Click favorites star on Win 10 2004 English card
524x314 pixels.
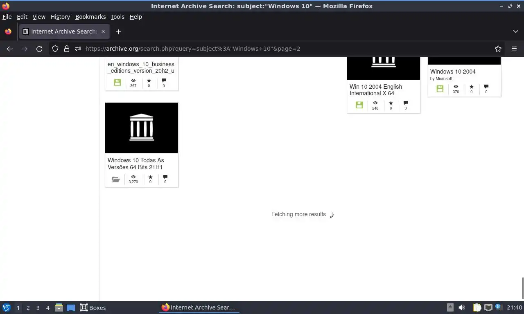coord(391,103)
